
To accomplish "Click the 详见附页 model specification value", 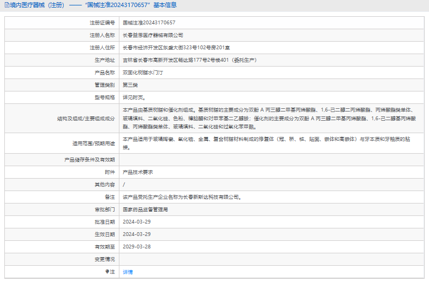I will (133, 97).
